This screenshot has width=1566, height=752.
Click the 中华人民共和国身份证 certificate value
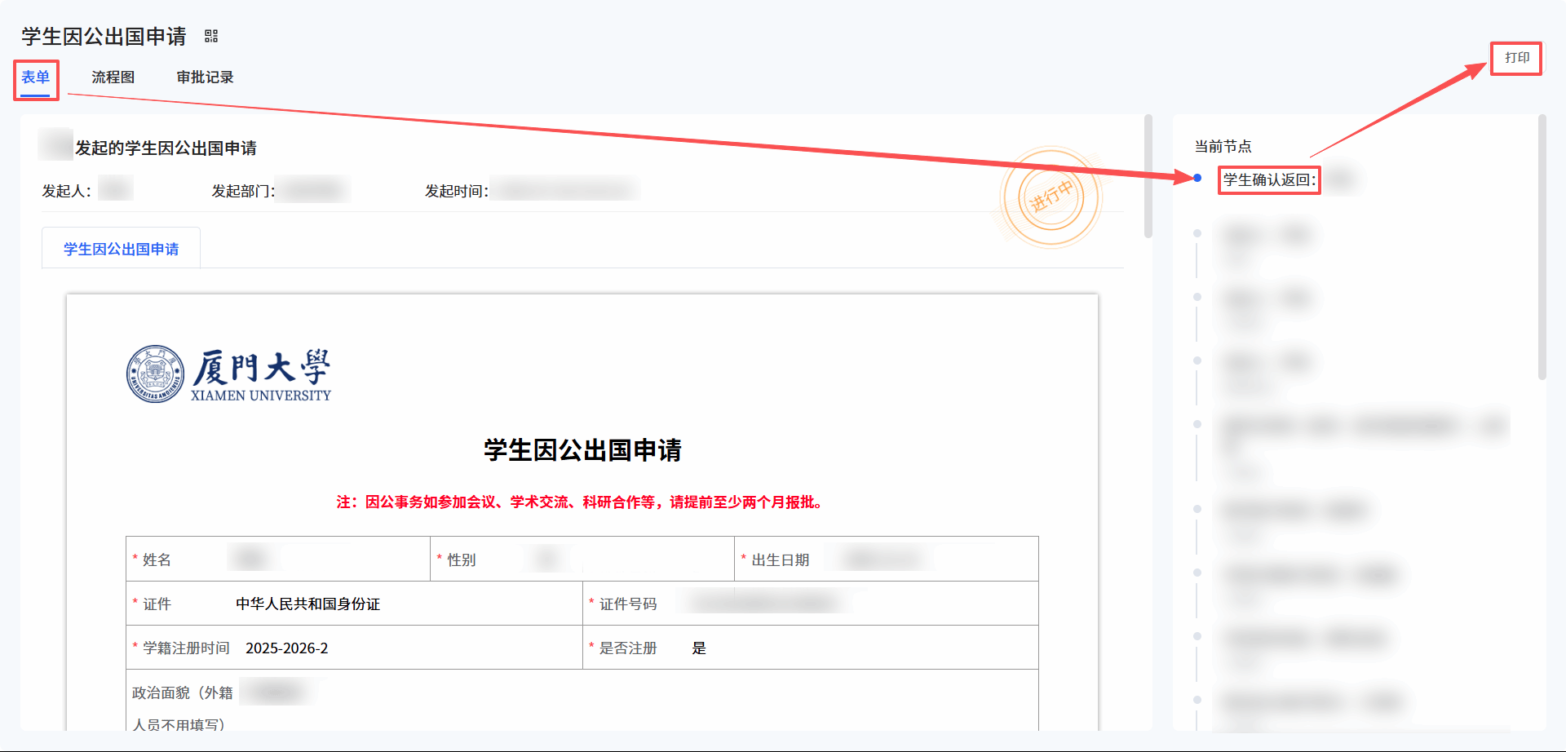tap(308, 604)
